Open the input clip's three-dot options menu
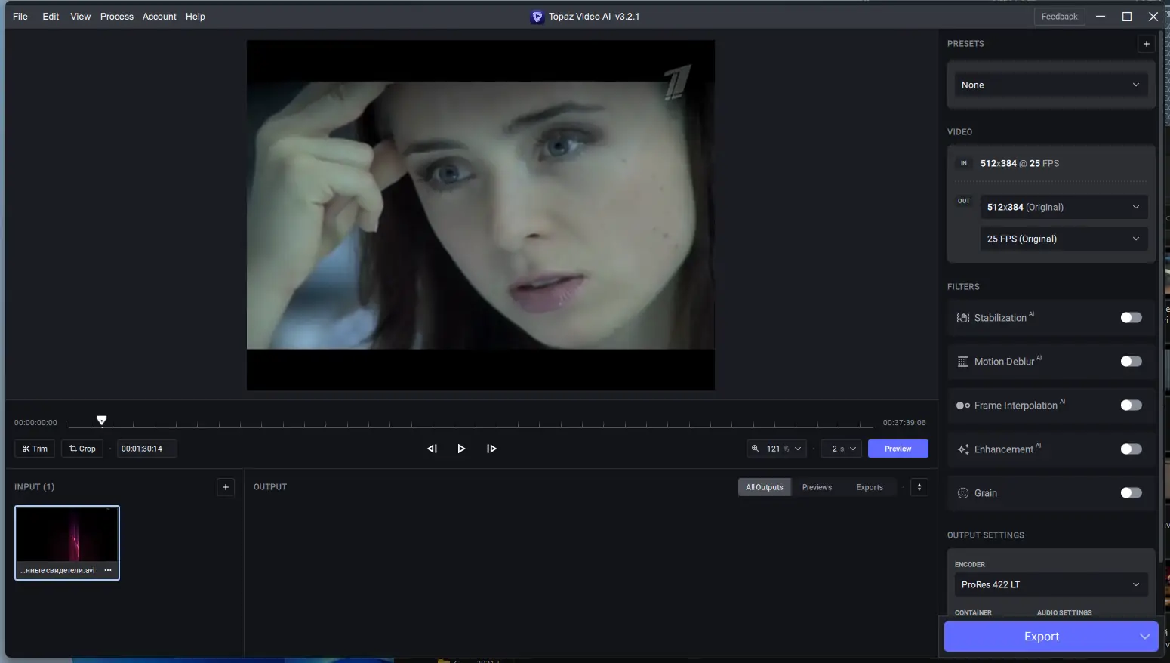 click(x=108, y=570)
